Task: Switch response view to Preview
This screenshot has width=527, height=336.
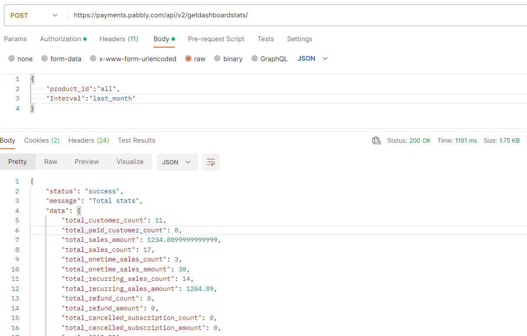Action: pyautogui.click(x=87, y=162)
